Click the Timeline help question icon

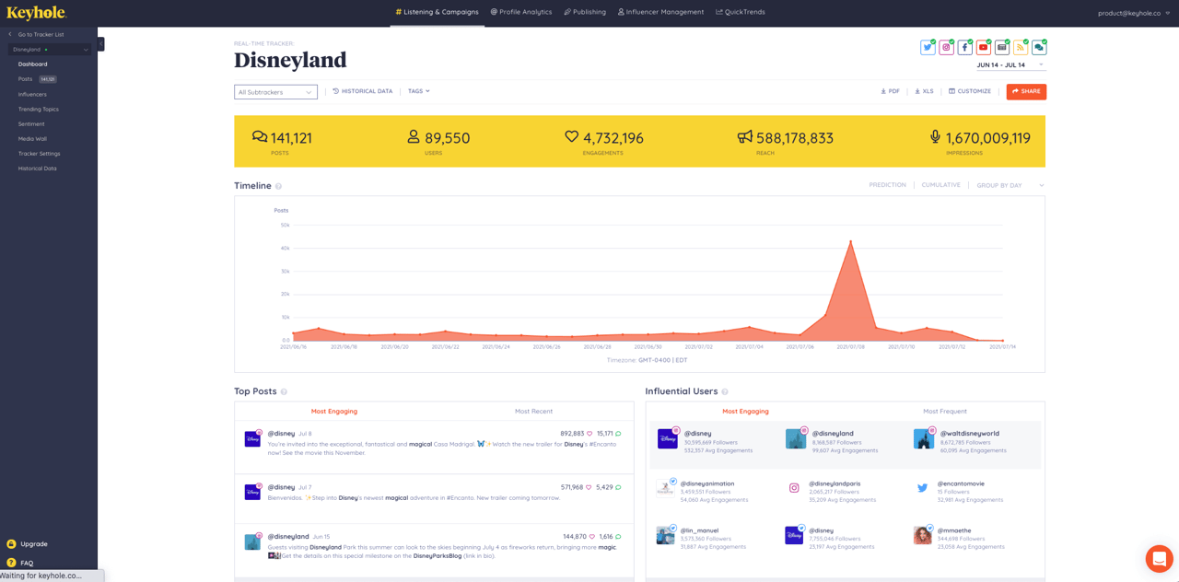[x=278, y=186]
